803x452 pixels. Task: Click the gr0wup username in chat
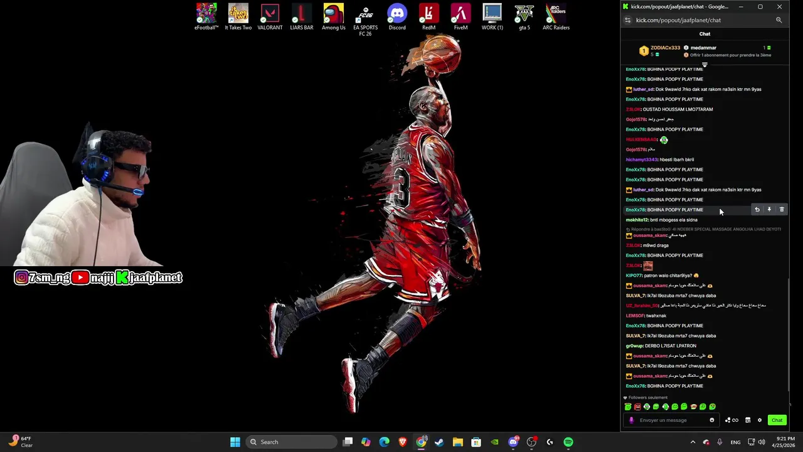[635, 346]
